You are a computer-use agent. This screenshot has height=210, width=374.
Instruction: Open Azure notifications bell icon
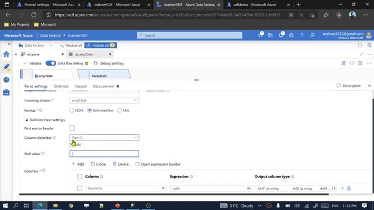[x=281, y=35]
